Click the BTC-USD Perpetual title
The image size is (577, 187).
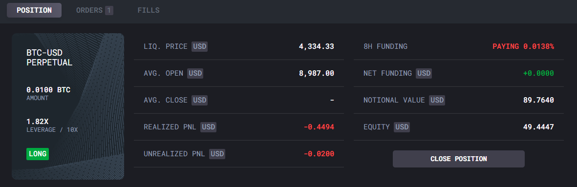click(49, 58)
